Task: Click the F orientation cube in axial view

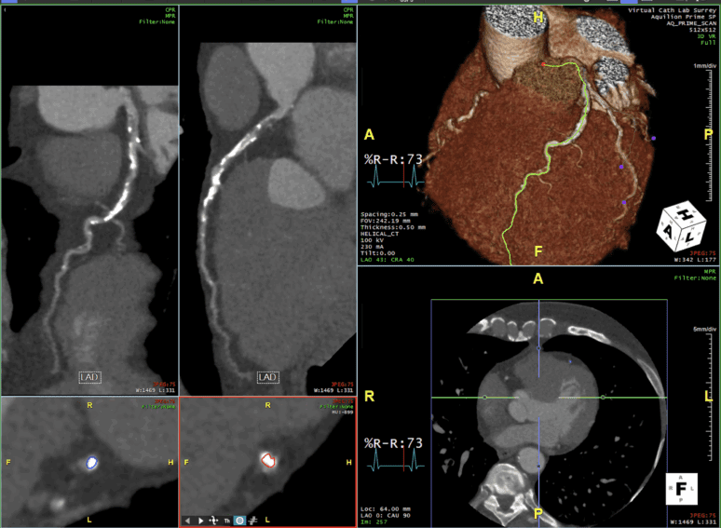Action: pyautogui.click(x=683, y=488)
